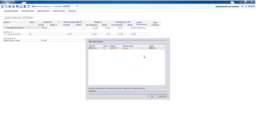Click the laptop screen icon in toolbar
The width and height of the screenshot is (256, 122).
[x=20, y=6]
